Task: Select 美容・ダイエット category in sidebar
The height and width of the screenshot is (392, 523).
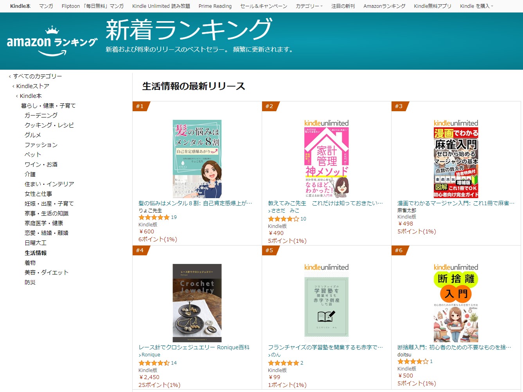Action: [47, 273]
